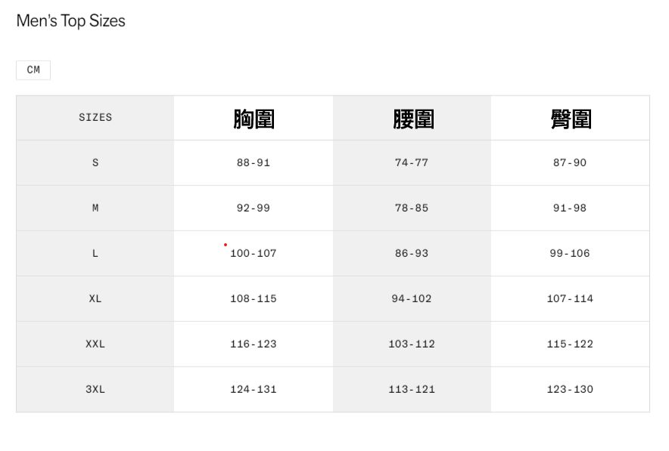The height and width of the screenshot is (451, 669).
Task: Click the 88-91 chest measurement cell
Action: pyautogui.click(x=254, y=163)
